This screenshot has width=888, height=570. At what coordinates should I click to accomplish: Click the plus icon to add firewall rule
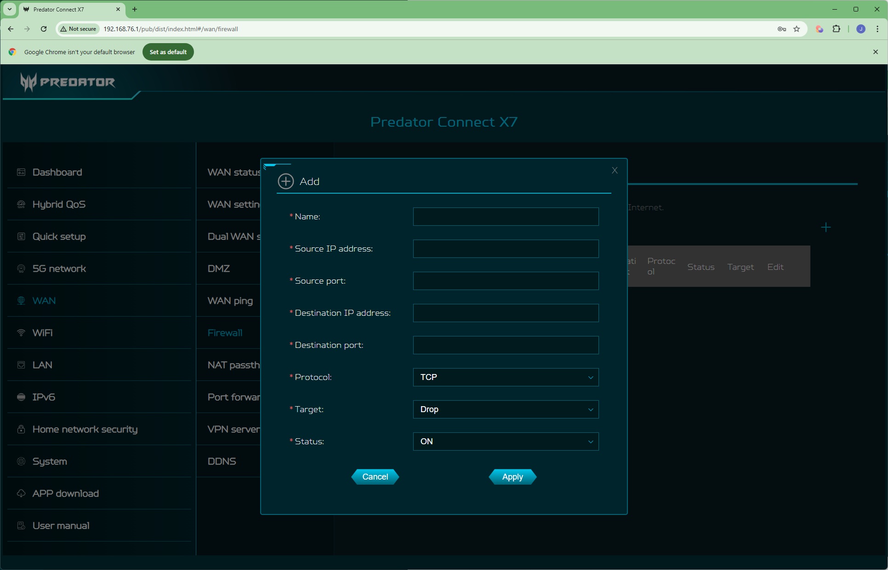coord(825,227)
